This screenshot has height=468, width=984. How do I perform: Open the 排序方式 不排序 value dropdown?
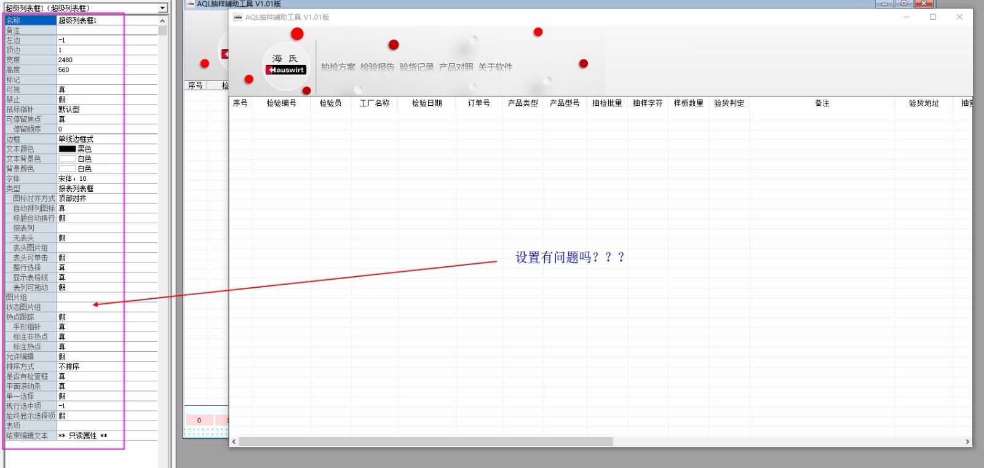coord(107,366)
